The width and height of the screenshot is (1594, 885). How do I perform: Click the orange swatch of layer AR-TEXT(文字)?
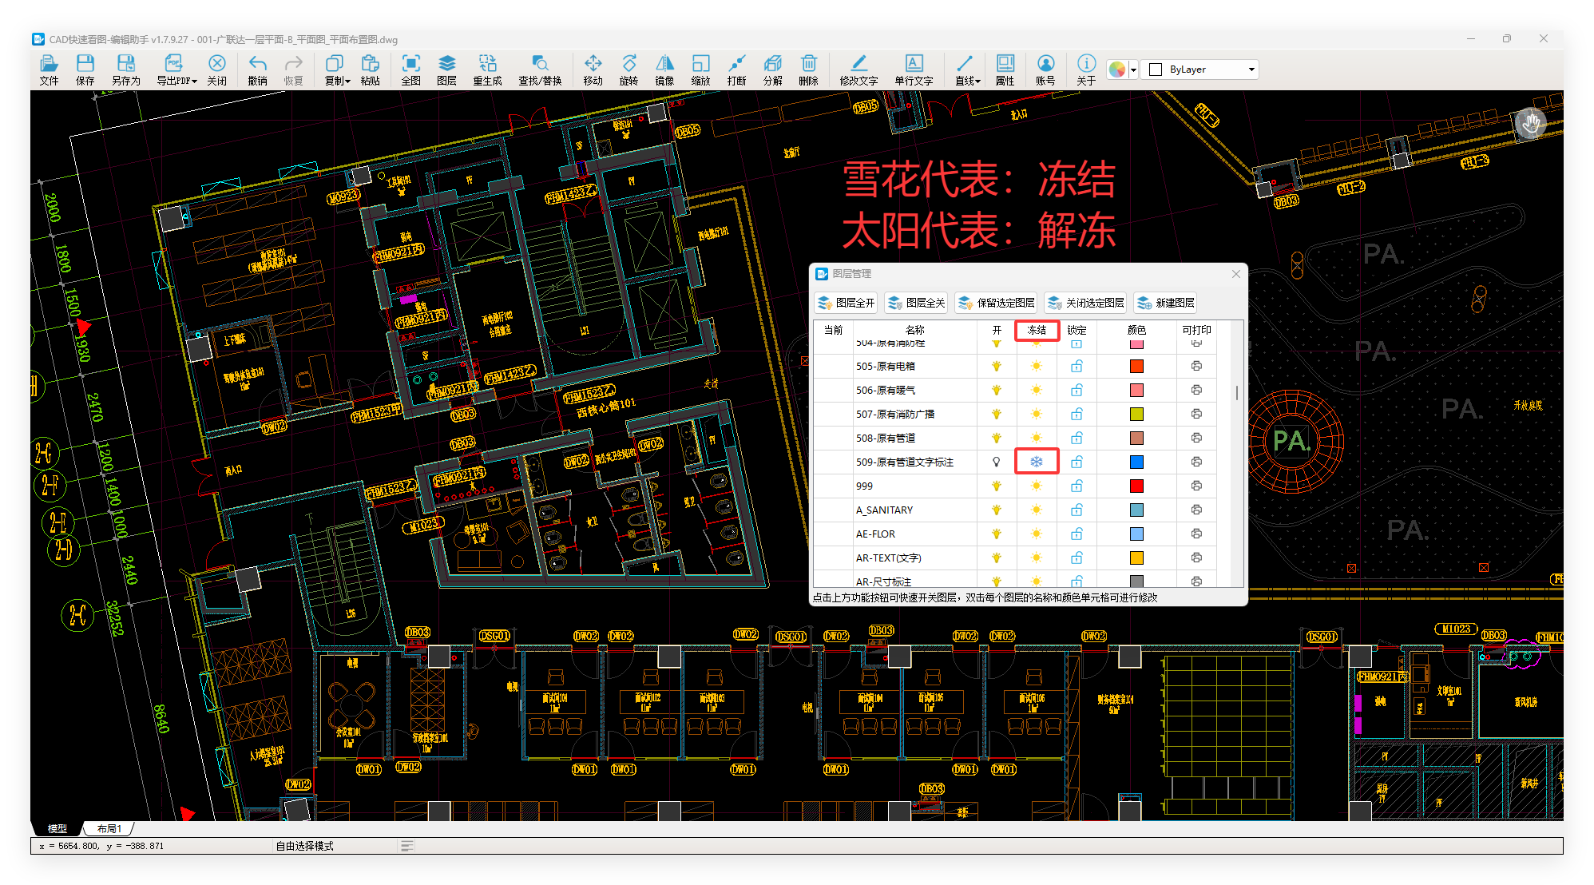coord(1136,558)
